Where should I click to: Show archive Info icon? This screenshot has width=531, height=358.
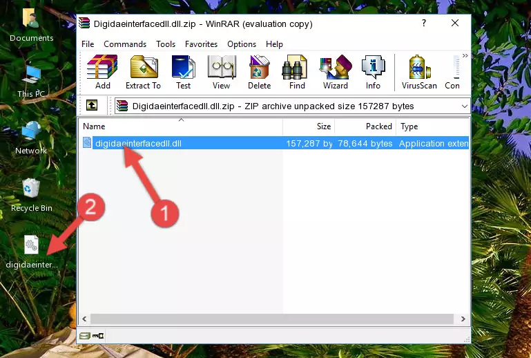tap(373, 72)
